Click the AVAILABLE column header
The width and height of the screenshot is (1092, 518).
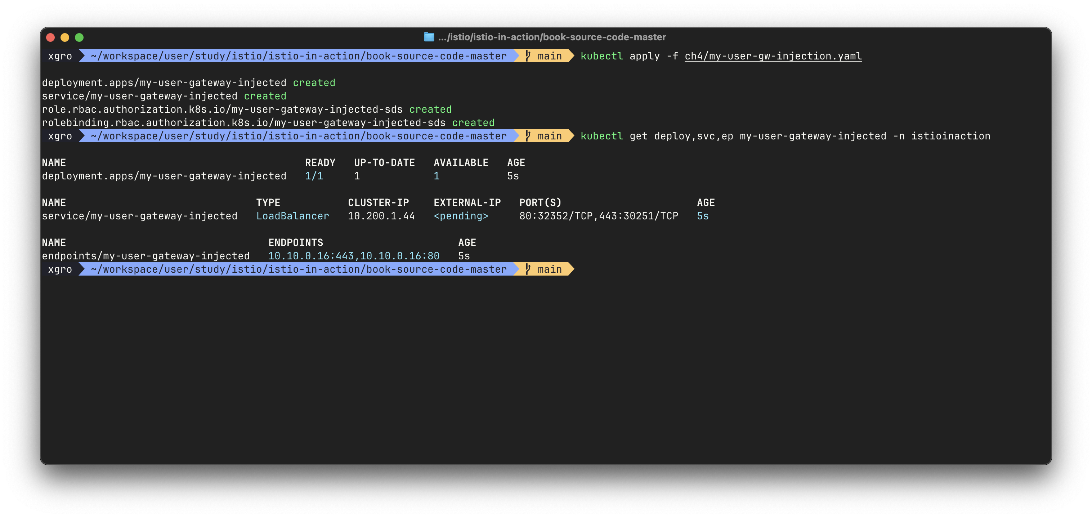click(x=461, y=163)
